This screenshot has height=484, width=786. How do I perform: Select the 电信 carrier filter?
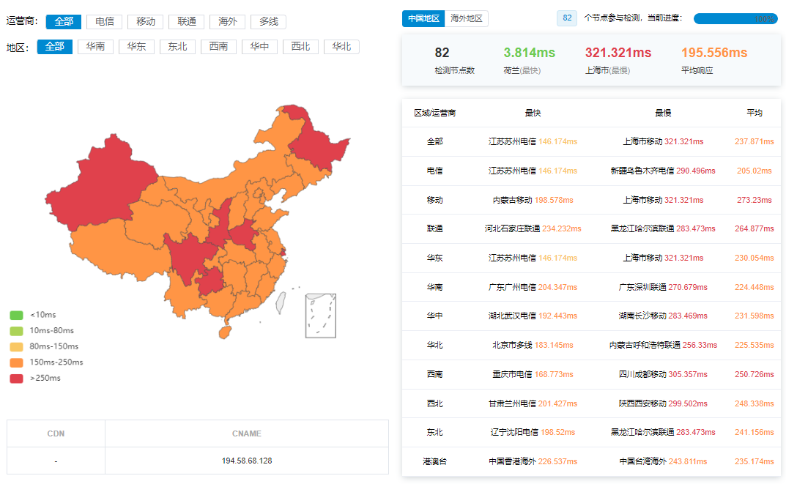104,22
